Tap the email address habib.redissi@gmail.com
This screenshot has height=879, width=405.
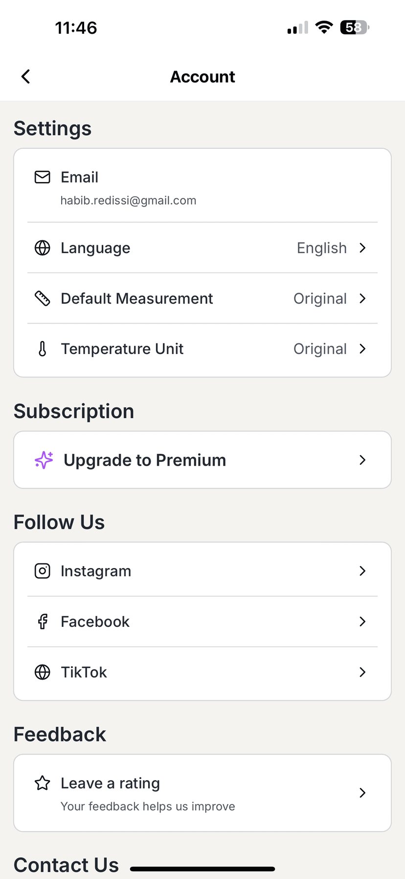coord(128,200)
